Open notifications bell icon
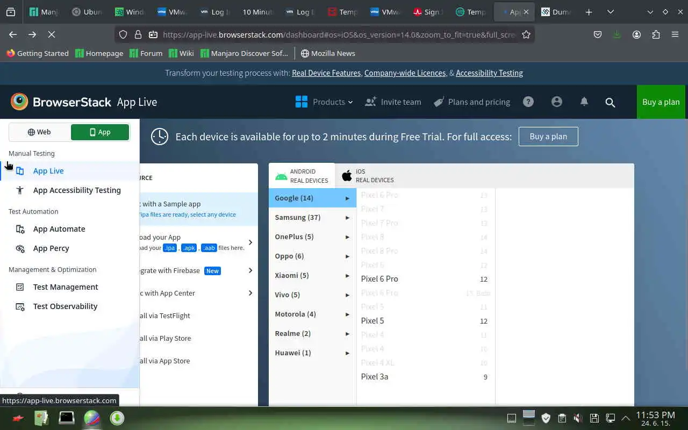 click(x=584, y=102)
